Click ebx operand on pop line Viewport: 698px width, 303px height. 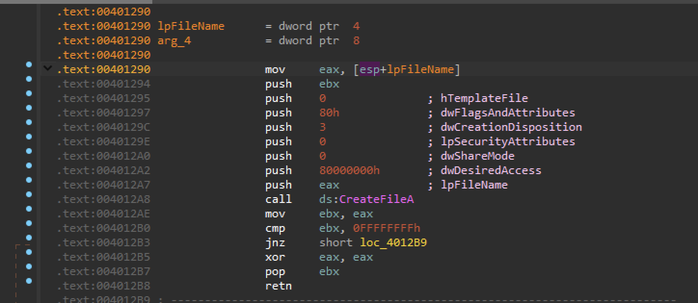329,271
